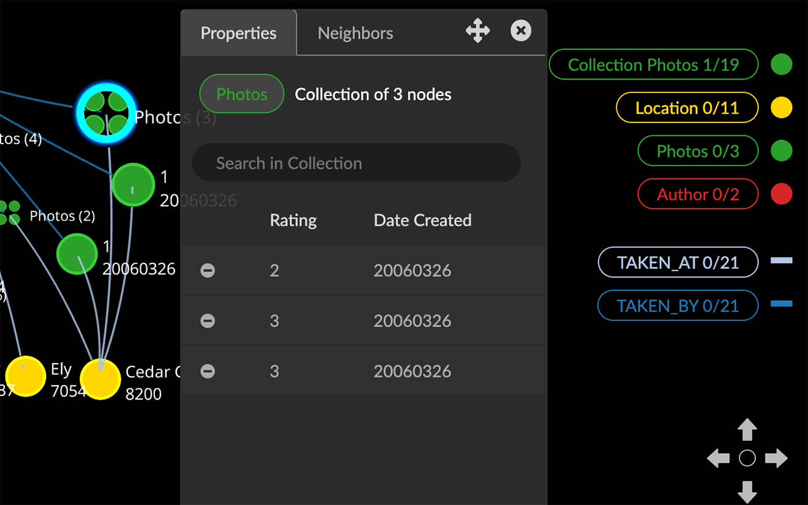
Task: Pan the graph up with arrow
Action: pyautogui.click(x=747, y=430)
